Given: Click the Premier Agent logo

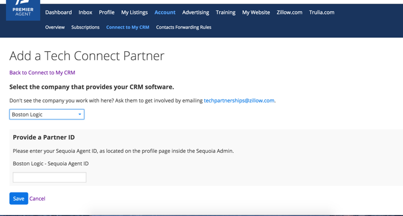Looking at the screenshot, I should (x=23, y=9).
